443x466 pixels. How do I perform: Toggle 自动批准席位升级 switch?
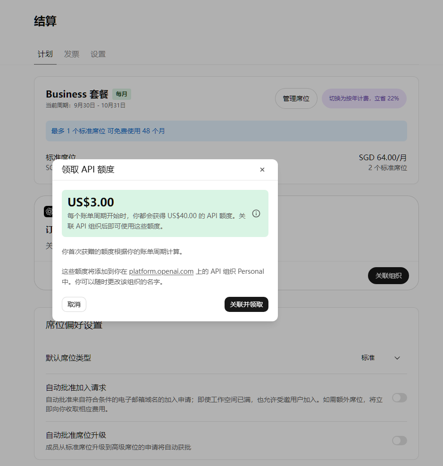400,441
